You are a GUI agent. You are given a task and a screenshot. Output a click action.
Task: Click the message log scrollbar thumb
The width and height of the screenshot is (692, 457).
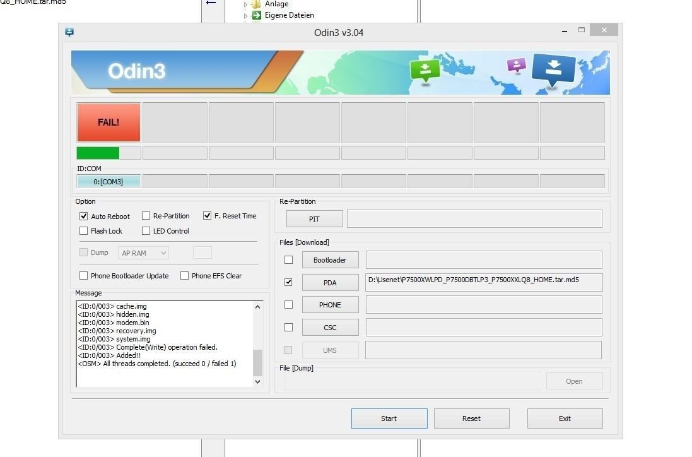click(x=258, y=362)
